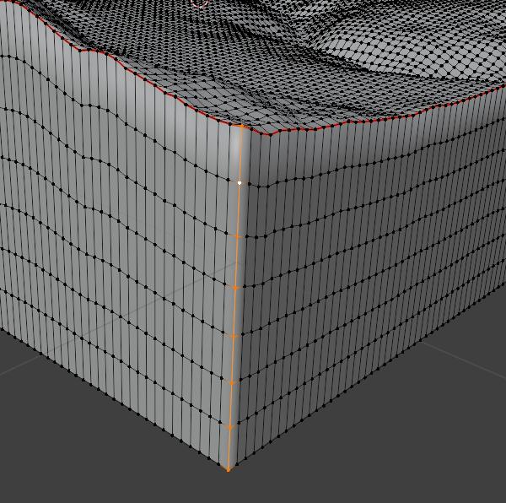
Task: Pick the second orange vertex up from the bottom corner
Action: 229,427
